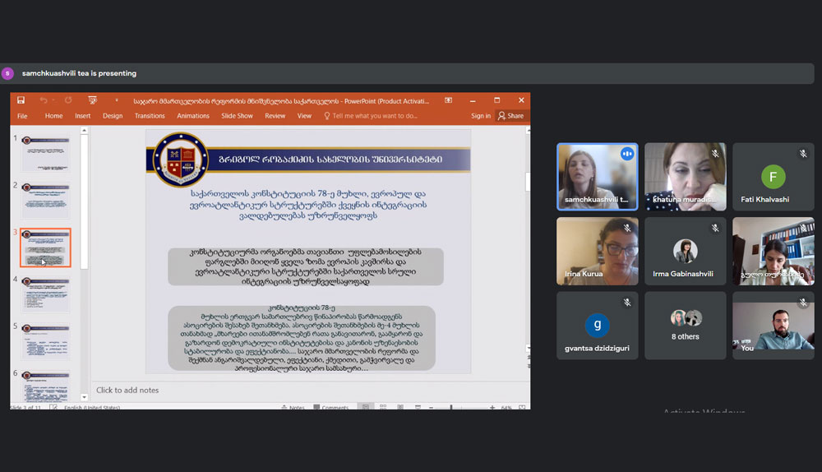The width and height of the screenshot is (822, 472).
Task: Click the Undo arrow icon
Action: pos(42,100)
